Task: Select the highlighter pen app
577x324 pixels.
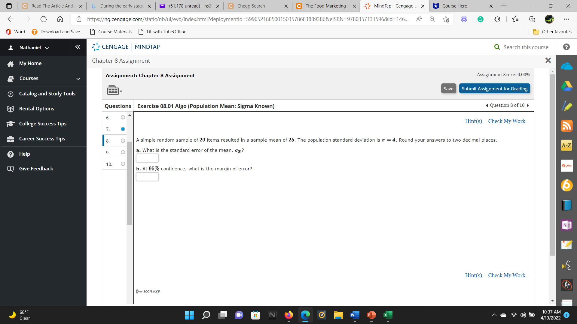Action: click(x=567, y=106)
